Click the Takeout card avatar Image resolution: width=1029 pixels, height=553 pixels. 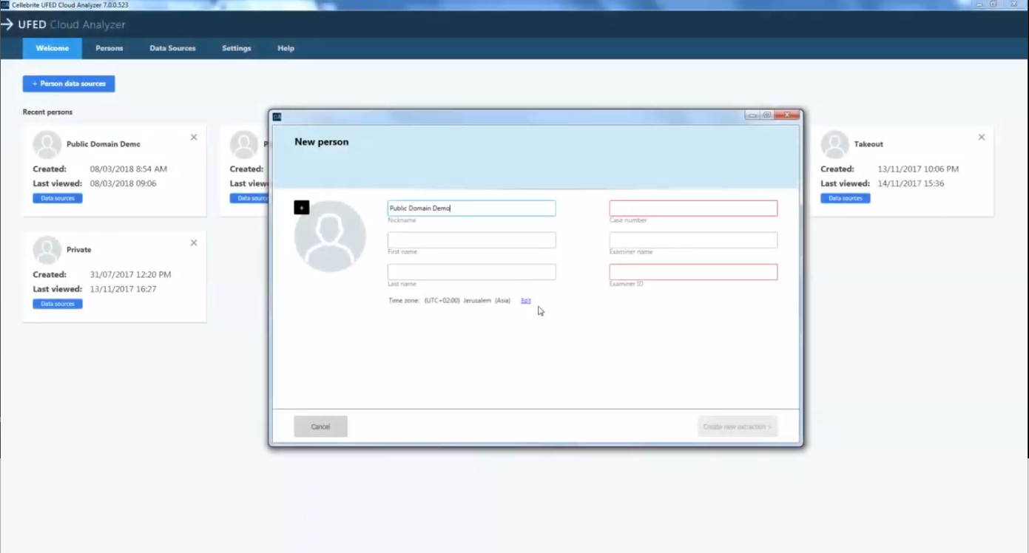(x=834, y=144)
